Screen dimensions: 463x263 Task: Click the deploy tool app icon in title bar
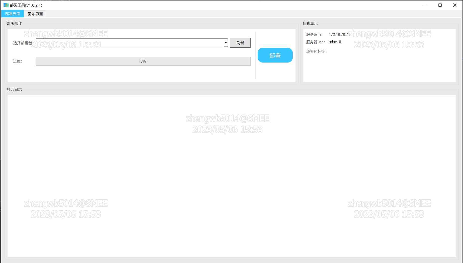click(6, 5)
